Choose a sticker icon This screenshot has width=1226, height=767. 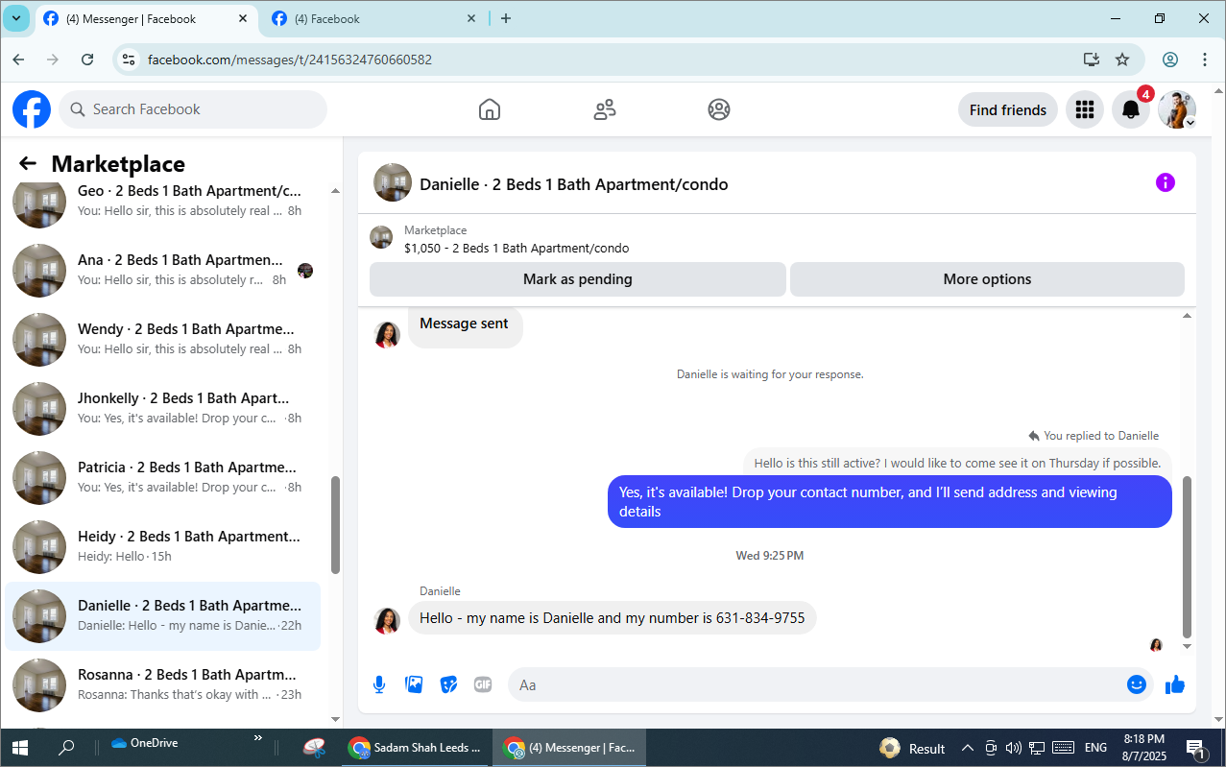point(448,684)
